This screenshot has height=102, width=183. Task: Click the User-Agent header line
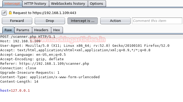click(x=85, y=45)
